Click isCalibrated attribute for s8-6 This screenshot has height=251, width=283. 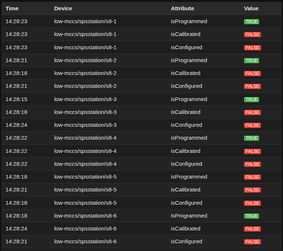[x=186, y=229]
